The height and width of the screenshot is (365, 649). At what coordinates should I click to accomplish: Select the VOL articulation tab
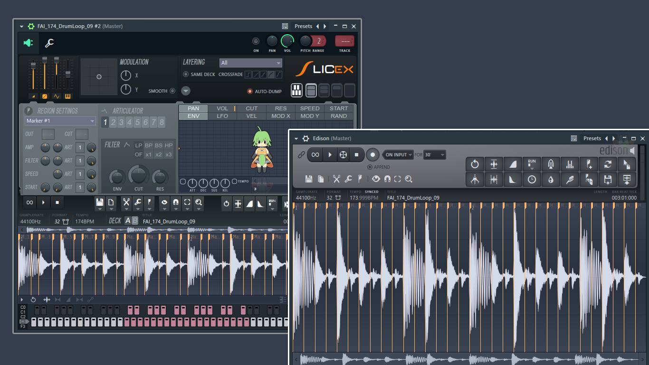click(x=222, y=108)
